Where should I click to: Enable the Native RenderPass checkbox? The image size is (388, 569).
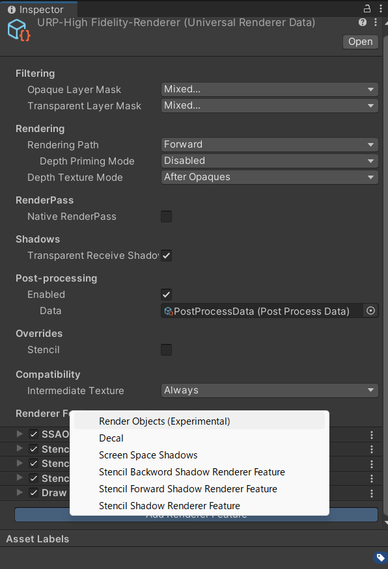coord(167,217)
